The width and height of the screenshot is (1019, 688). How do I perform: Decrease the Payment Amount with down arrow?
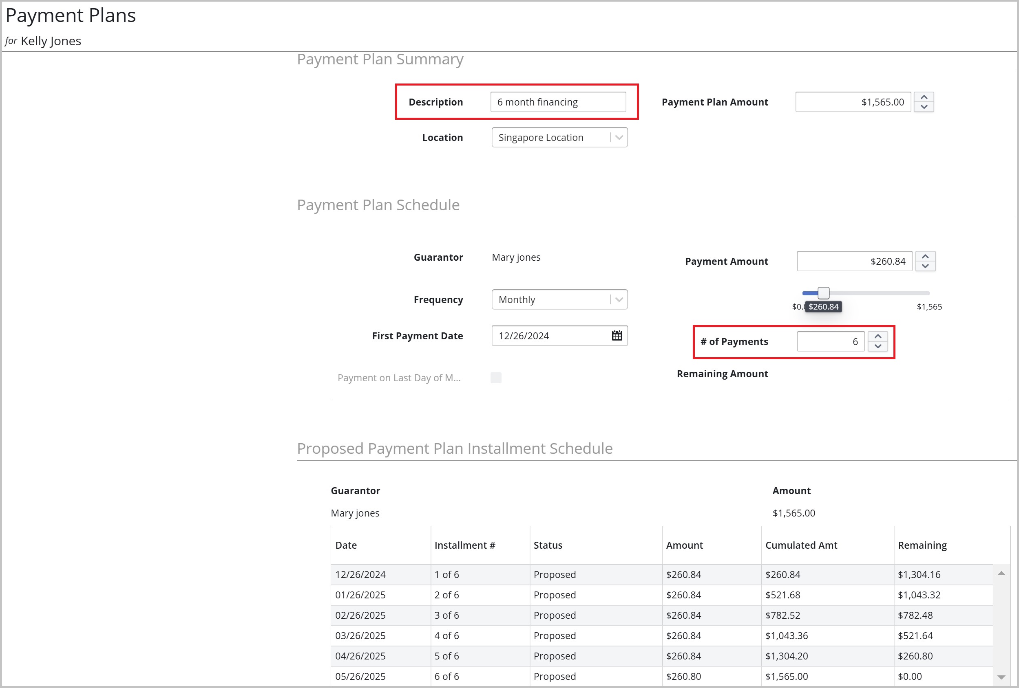pyautogui.click(x=925, y=266)
